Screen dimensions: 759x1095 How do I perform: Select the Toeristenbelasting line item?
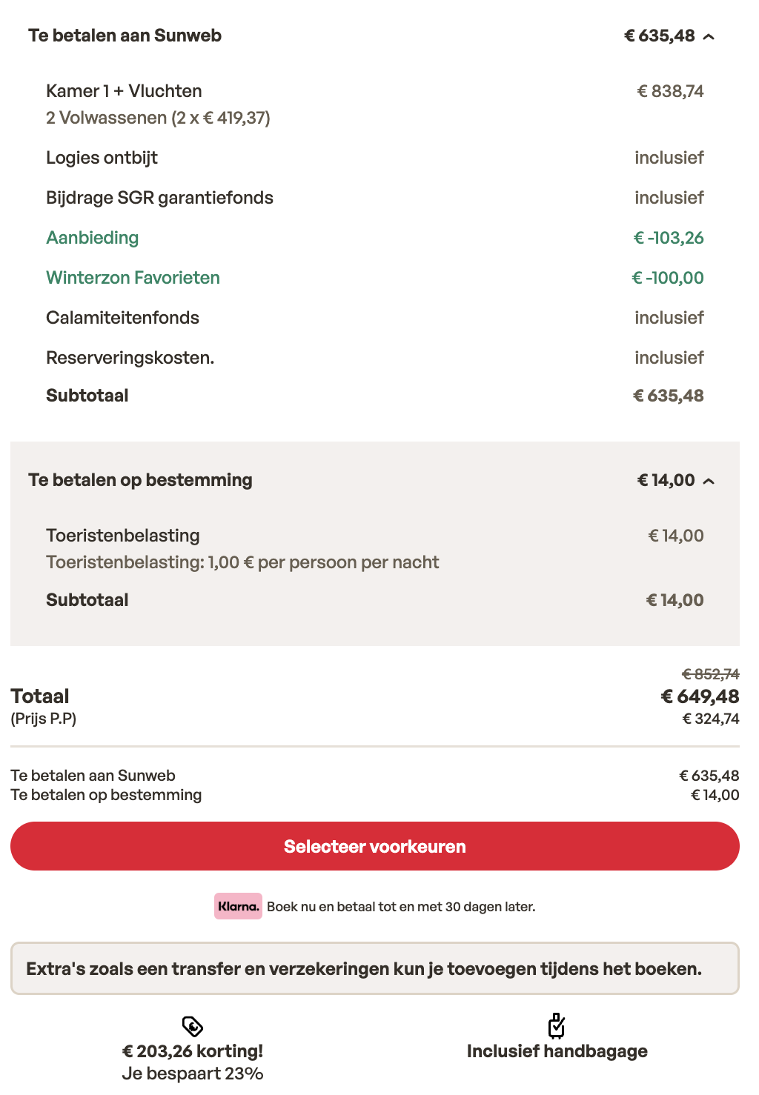(x=123, y=535)
